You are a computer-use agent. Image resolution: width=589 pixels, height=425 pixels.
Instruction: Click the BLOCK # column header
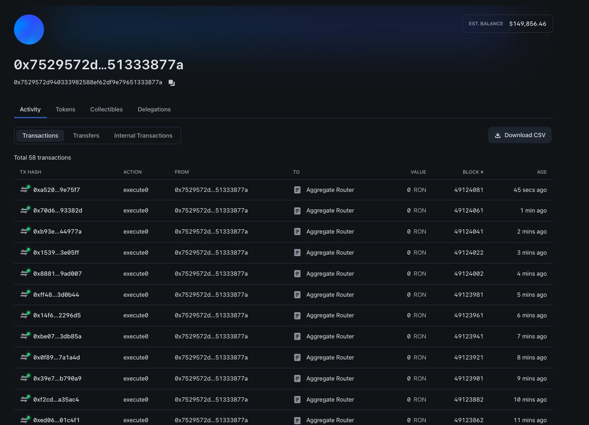(x=473, y=172)
